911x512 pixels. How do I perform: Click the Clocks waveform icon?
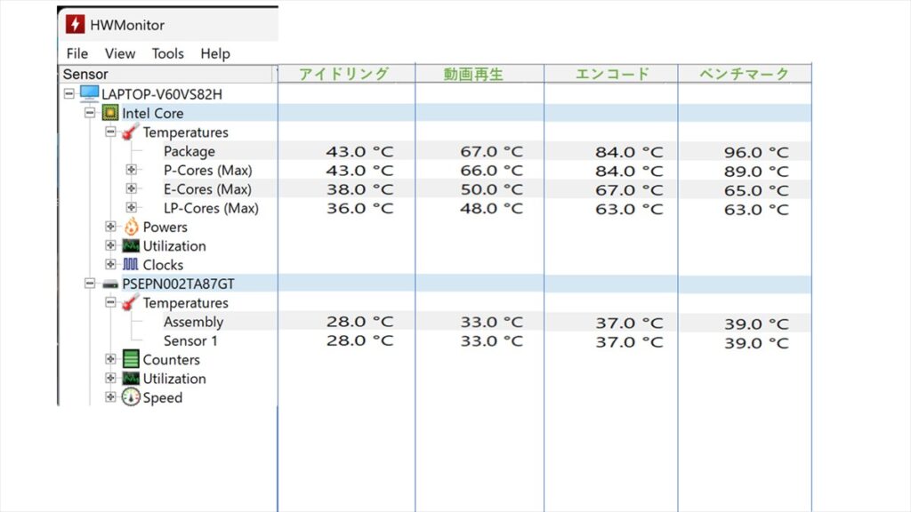pos(131,265)
